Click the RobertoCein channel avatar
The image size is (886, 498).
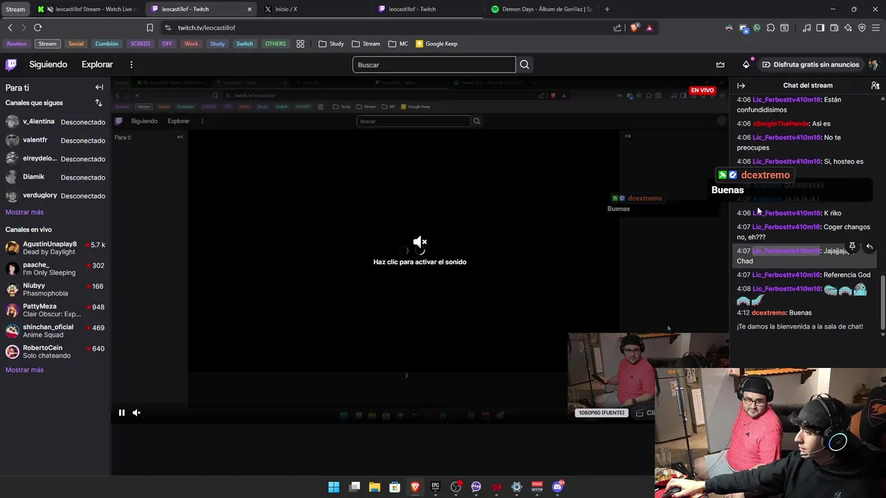coord(12,351)
